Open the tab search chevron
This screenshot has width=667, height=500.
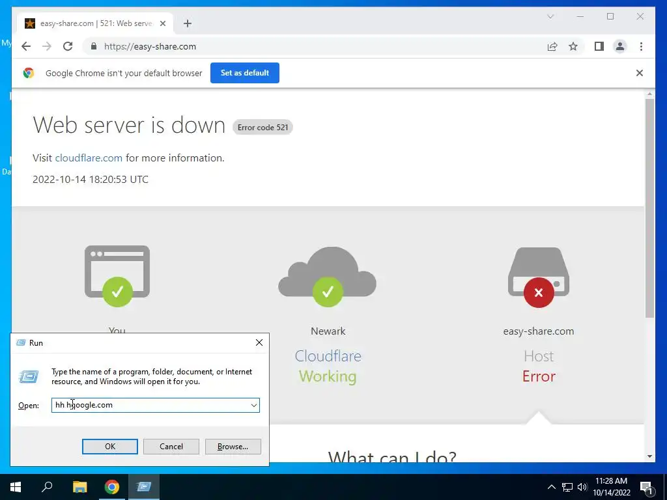(x=550, y=16)
